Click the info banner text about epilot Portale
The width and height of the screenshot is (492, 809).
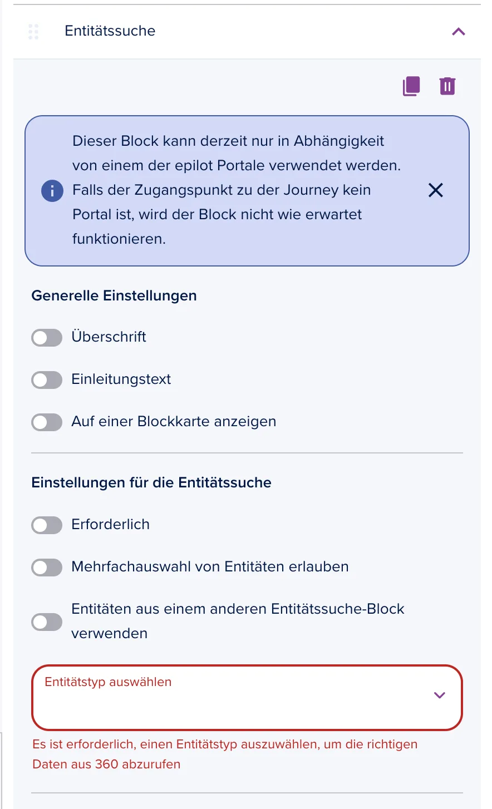point(237,190)
